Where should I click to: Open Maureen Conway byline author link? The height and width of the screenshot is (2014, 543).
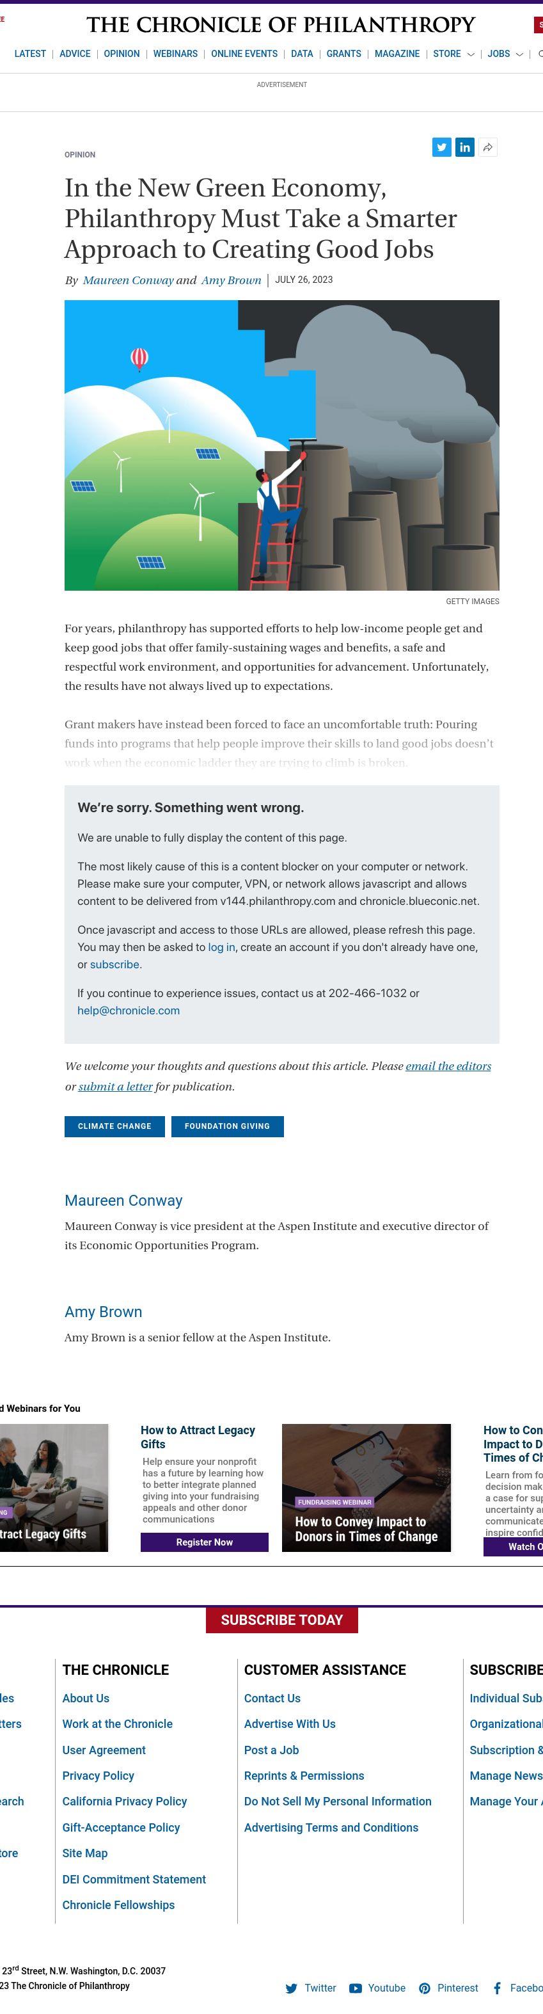(x=128, y=280)
